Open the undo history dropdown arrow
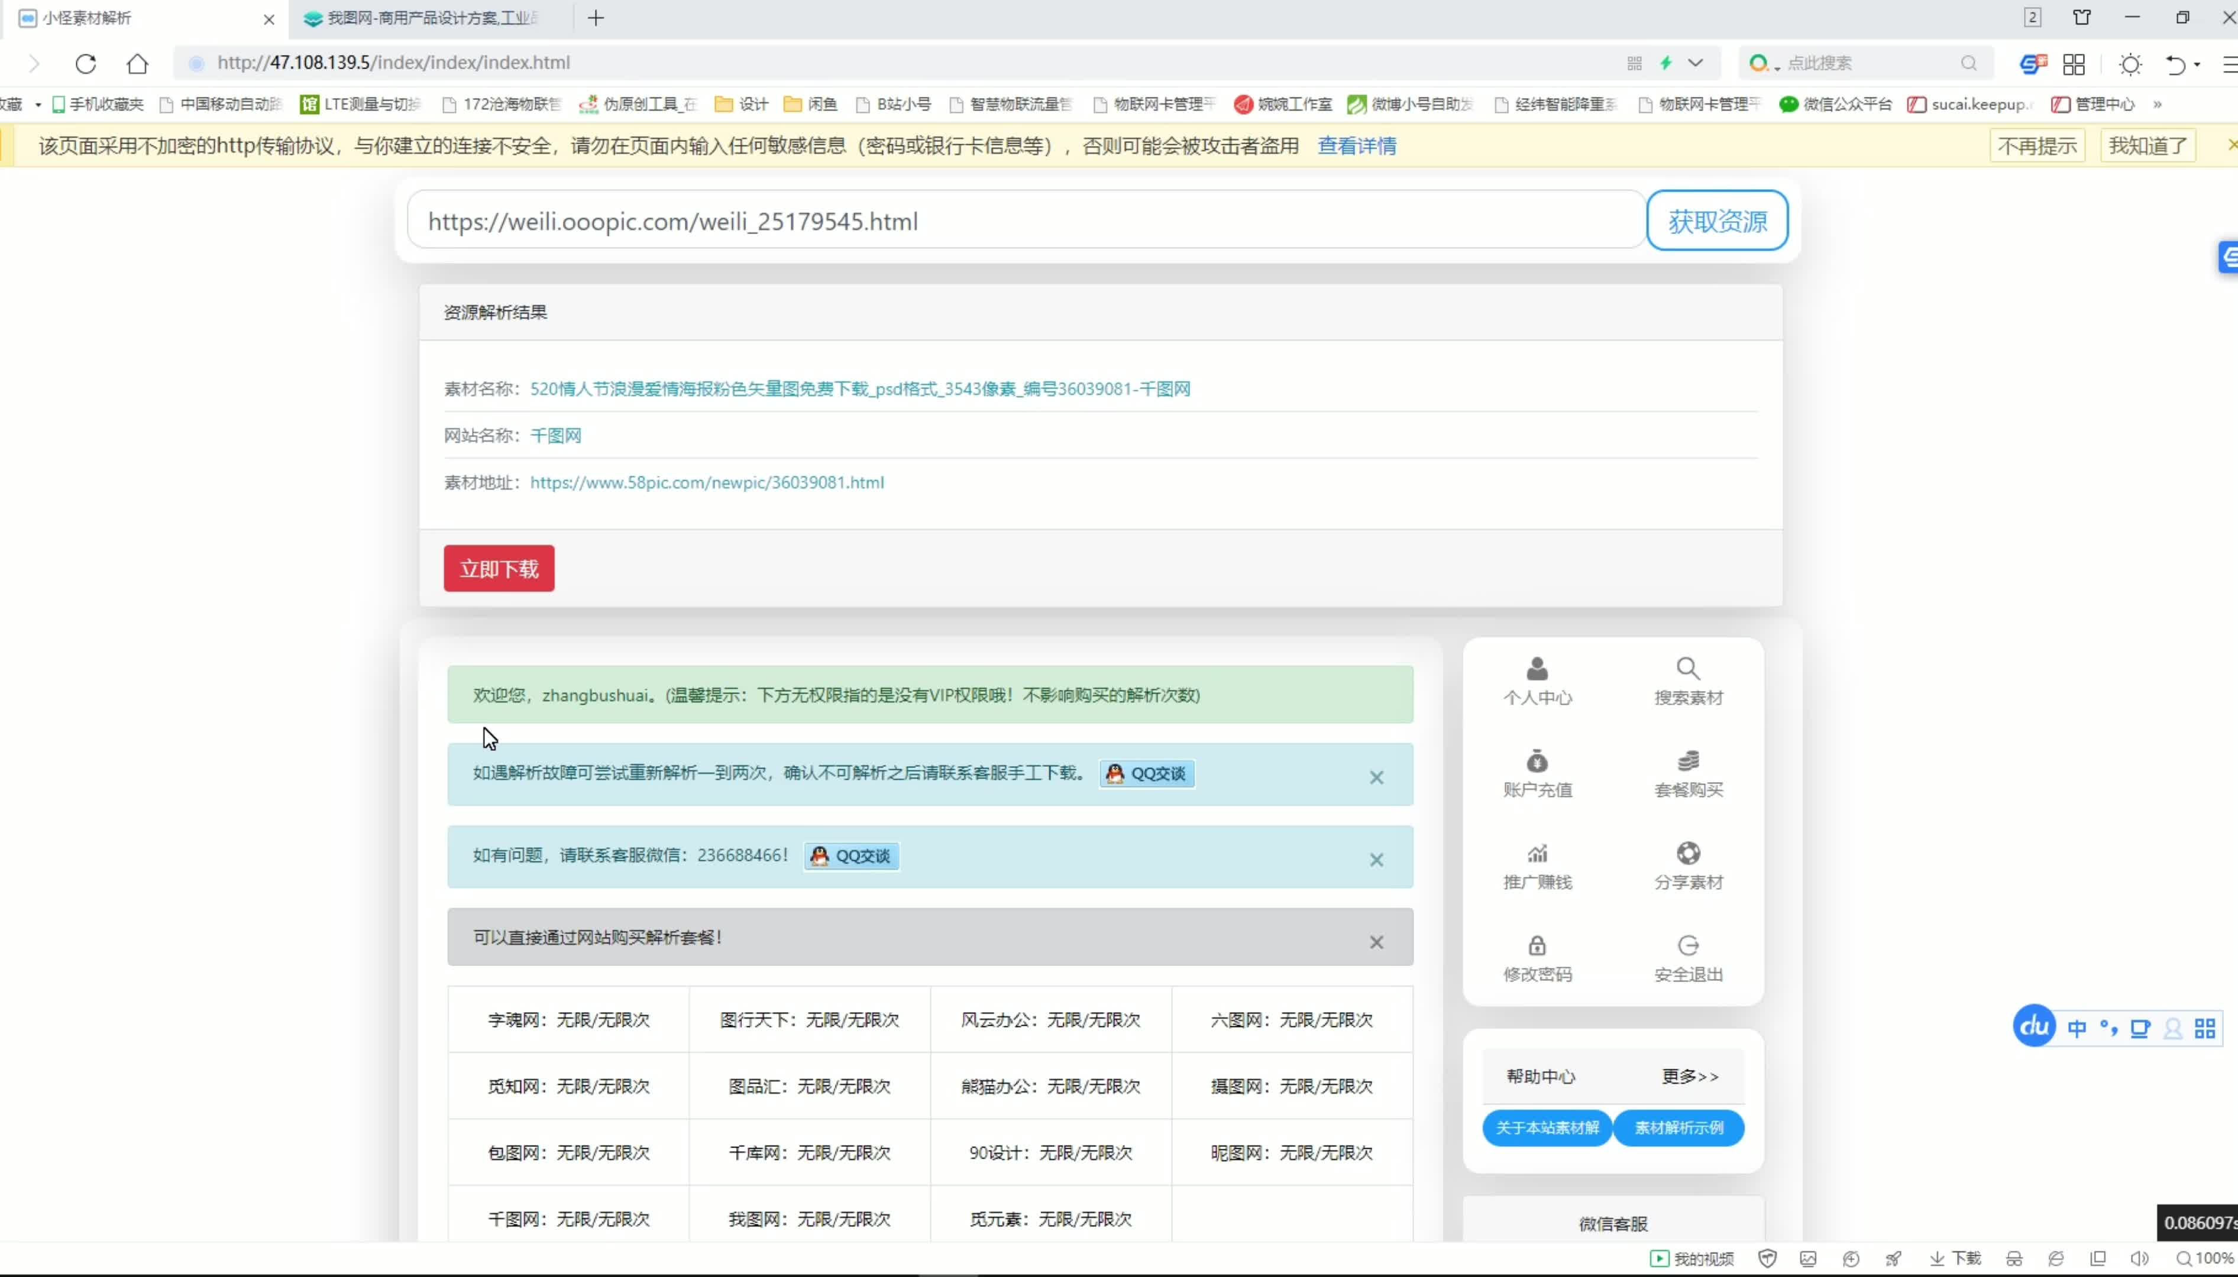 [2197, 64]
